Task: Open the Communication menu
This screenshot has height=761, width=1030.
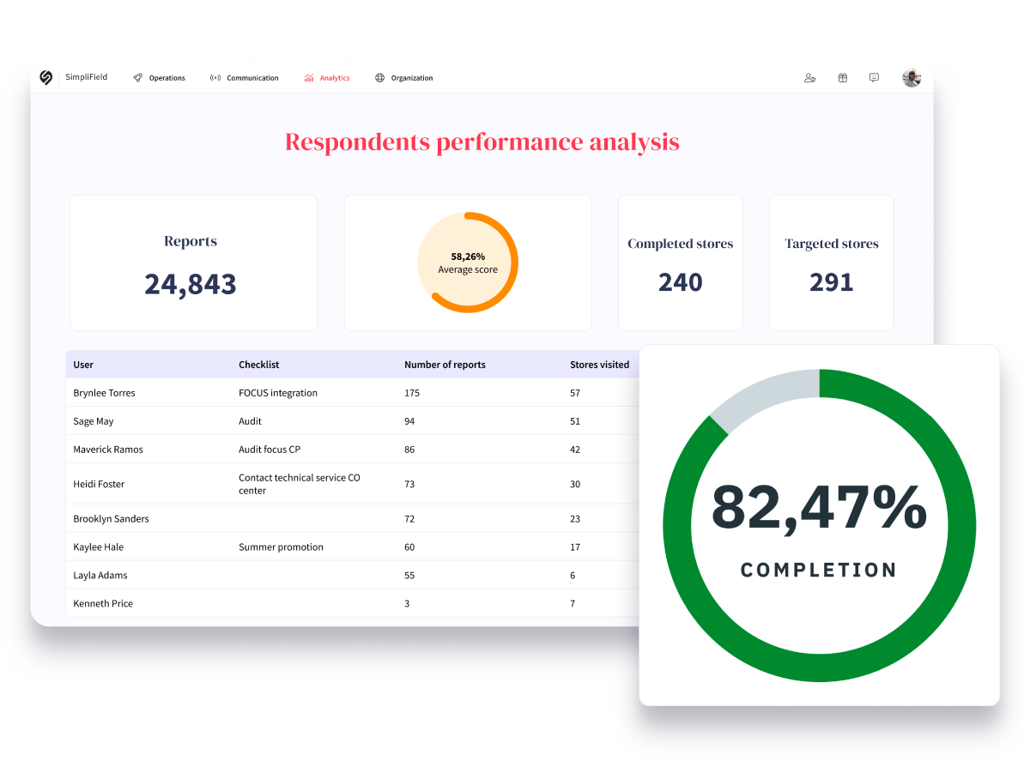Action: [252, 78]
